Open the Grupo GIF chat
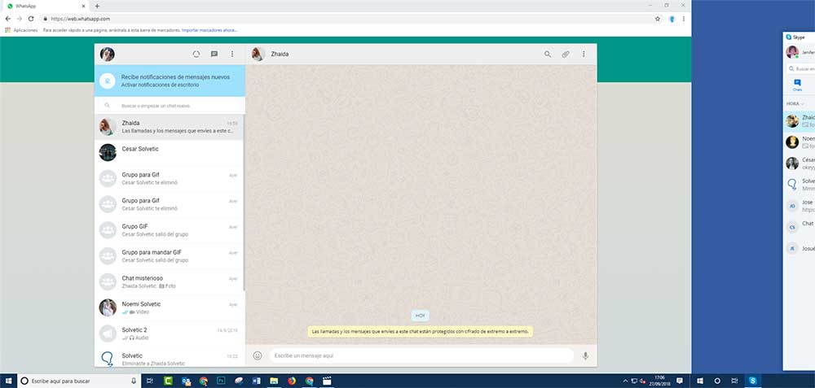Image resolution: width=815 pixels, height=388 pixels. tap(169, 230)
